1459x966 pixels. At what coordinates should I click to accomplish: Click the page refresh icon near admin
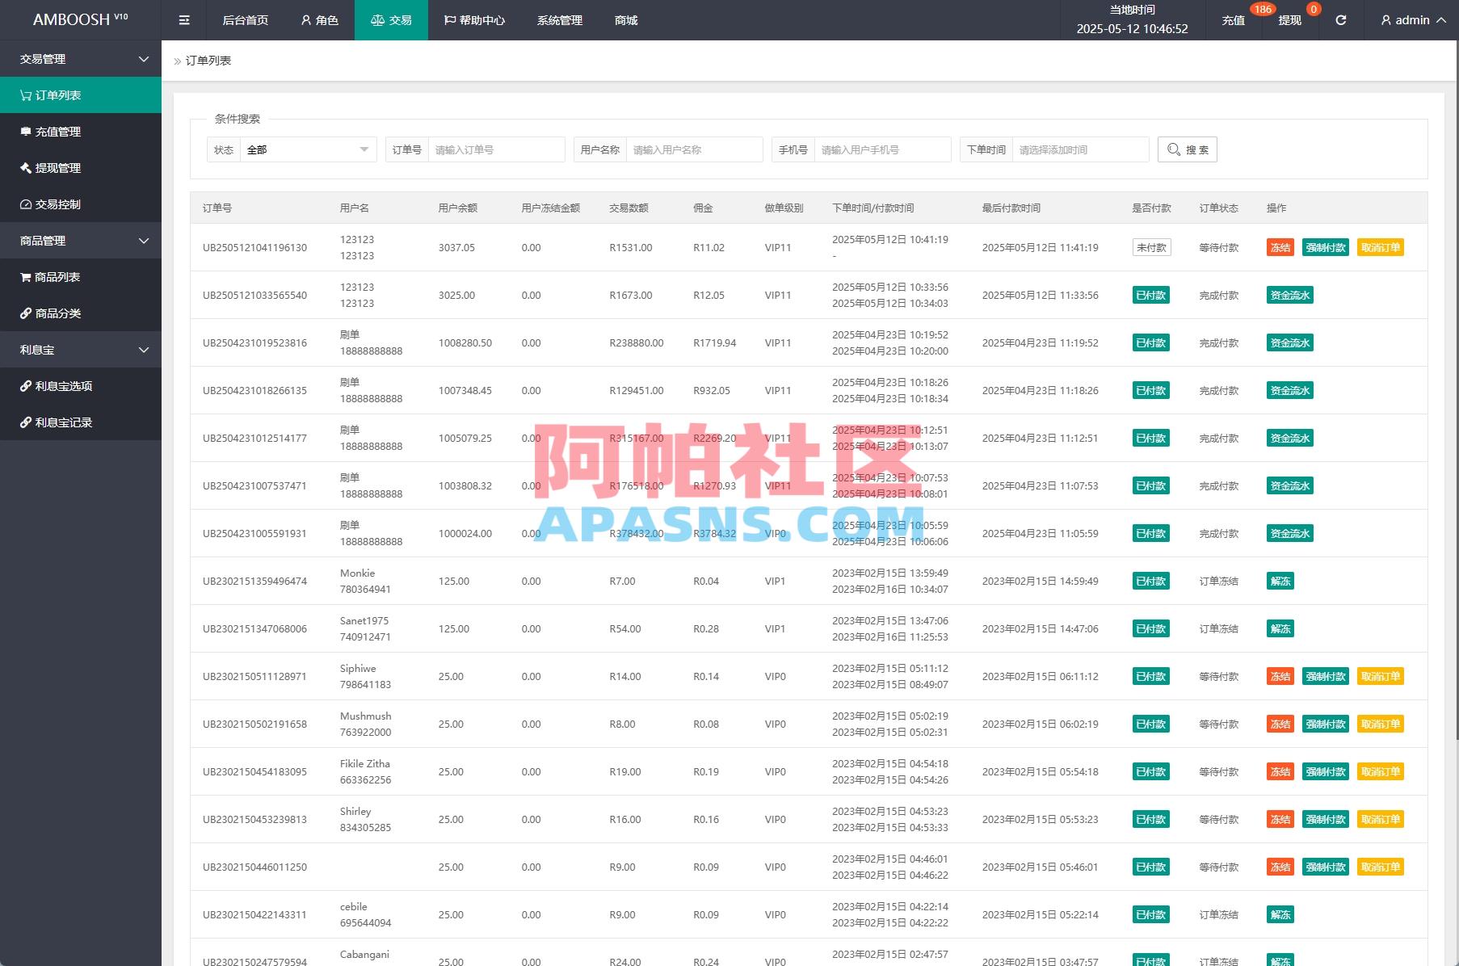click(x=1340, y=19)
